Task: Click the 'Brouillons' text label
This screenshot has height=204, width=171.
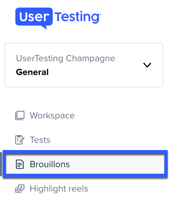Action: click(x=50, y=164)
